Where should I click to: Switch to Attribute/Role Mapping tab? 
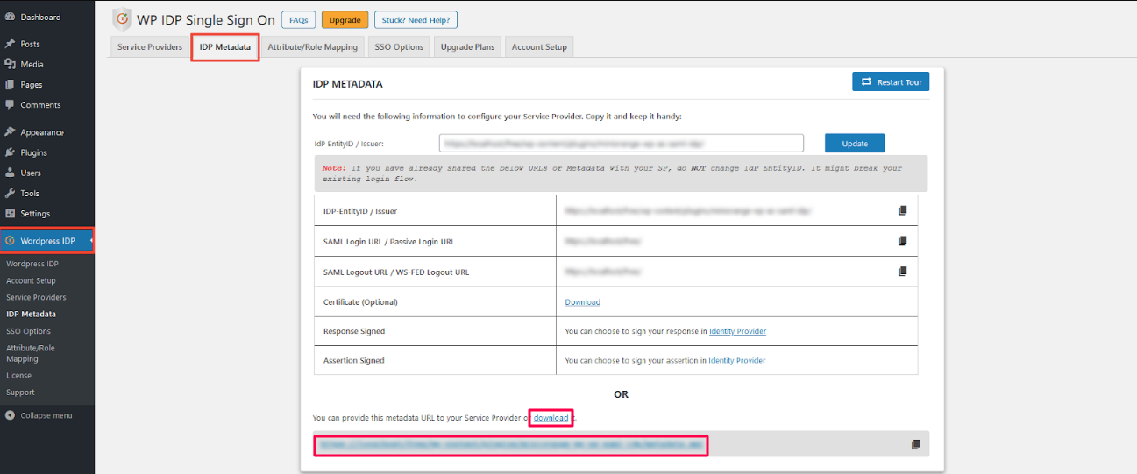(312, 47)
